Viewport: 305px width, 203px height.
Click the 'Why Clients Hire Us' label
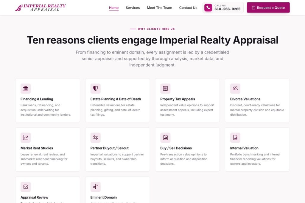(x=156, y=29)
